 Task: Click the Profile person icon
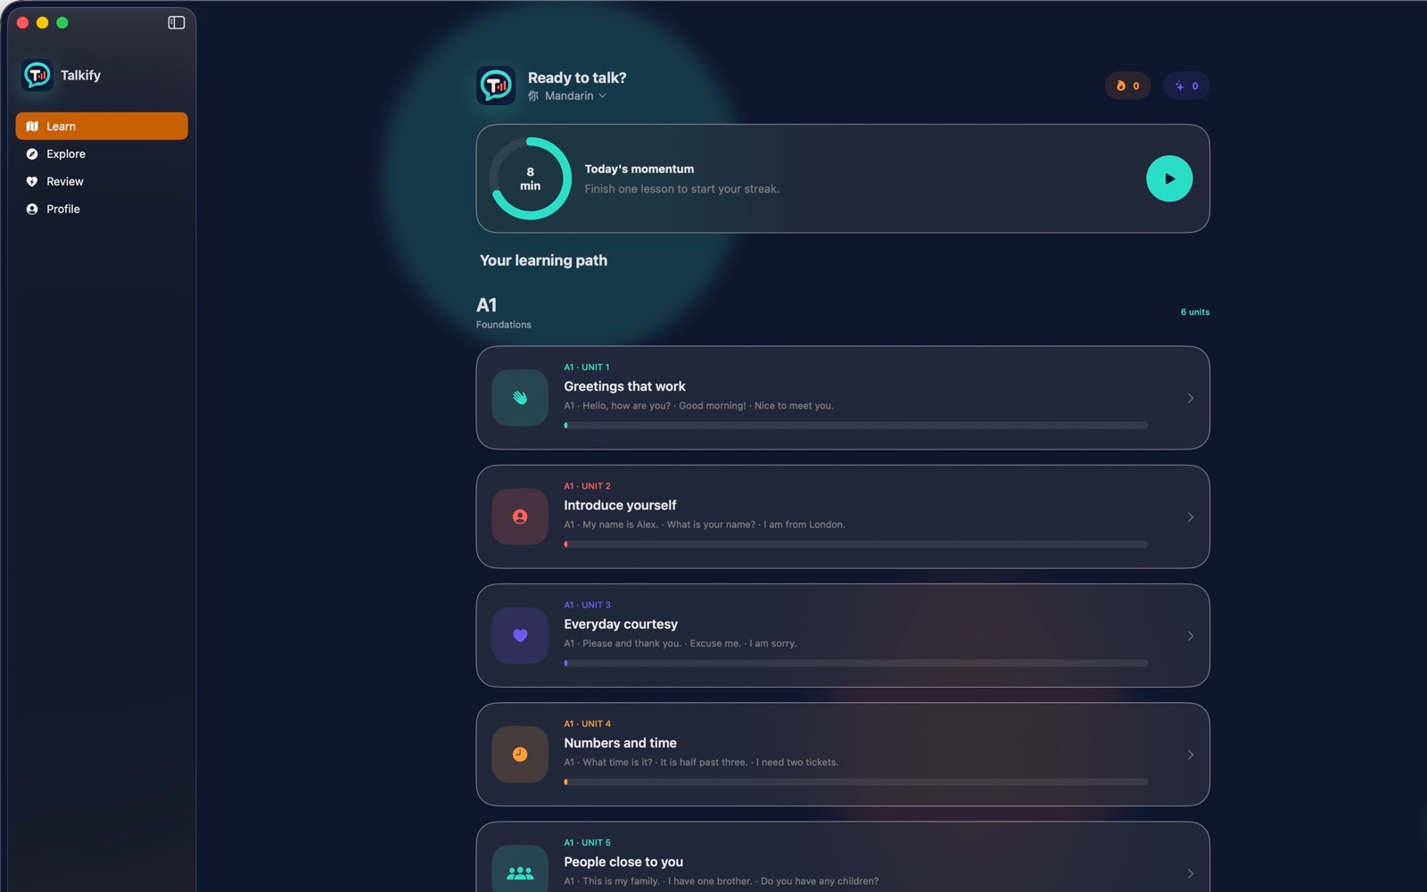32,209
